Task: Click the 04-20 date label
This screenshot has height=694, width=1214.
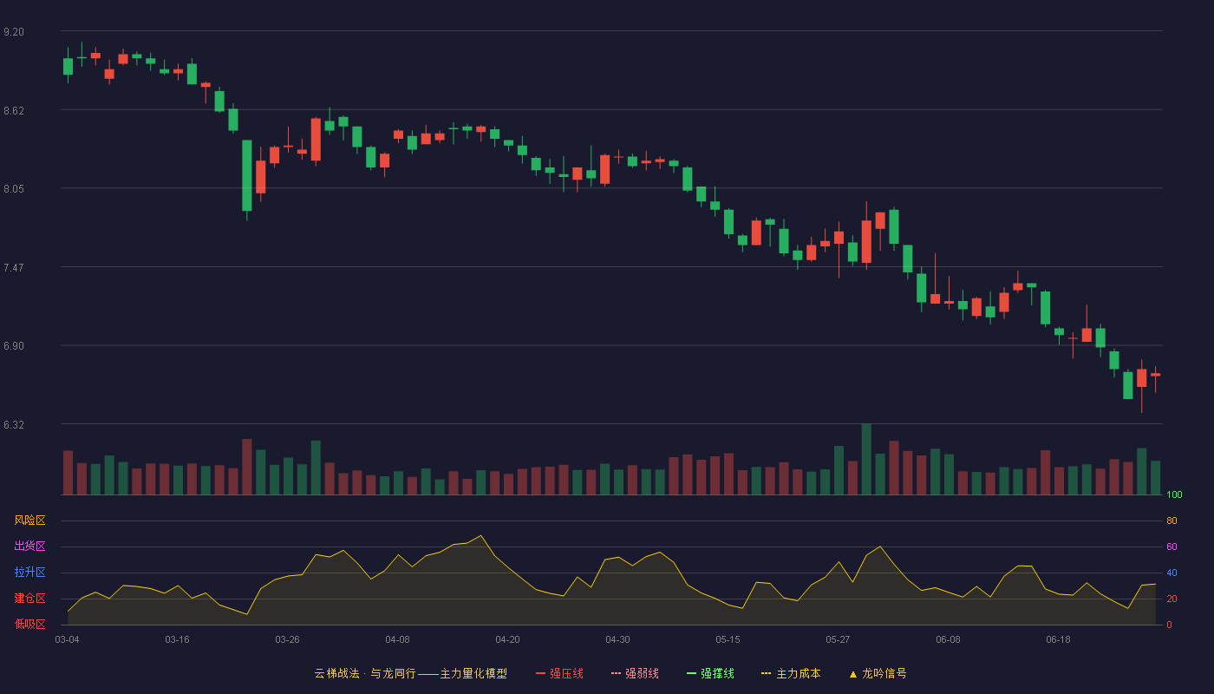Action: (507, 639)
